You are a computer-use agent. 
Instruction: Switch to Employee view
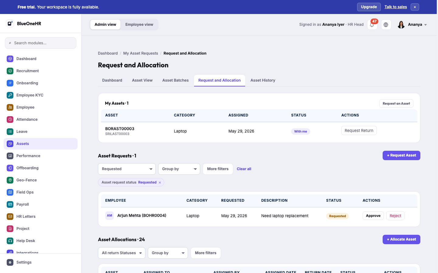[x=139, y=25]
